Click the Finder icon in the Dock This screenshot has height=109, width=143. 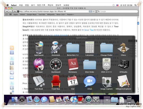[15, 99]
